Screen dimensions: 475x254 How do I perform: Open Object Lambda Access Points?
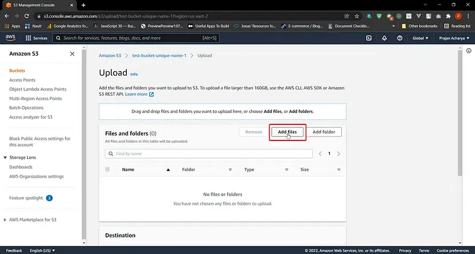[38, 89]
